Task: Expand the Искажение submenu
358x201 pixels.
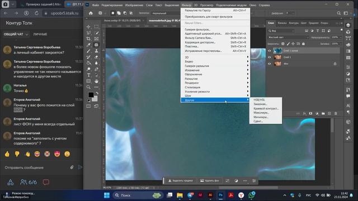Action: point(215,70)
